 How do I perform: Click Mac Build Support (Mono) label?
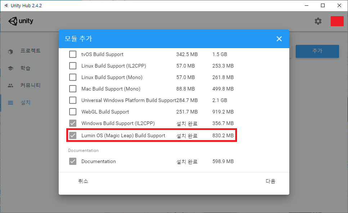point(111,89)
